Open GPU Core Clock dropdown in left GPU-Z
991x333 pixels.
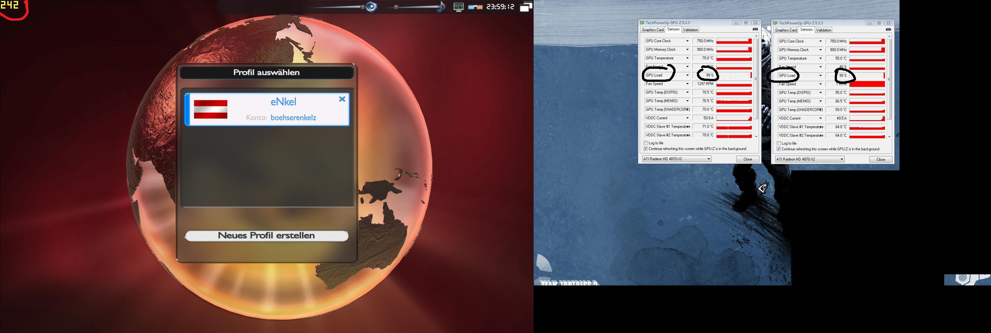coord(687,41)
